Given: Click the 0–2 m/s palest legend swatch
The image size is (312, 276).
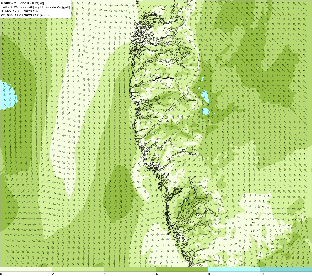Looking at the screenshot, I should tap(26, 269).
